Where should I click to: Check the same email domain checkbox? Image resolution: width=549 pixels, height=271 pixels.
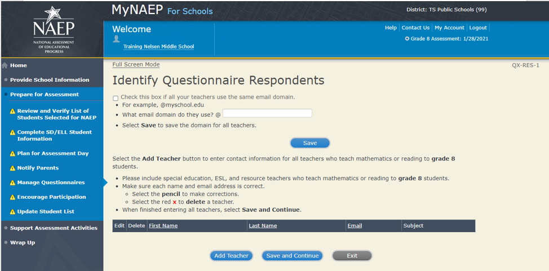tap(116, 98)
